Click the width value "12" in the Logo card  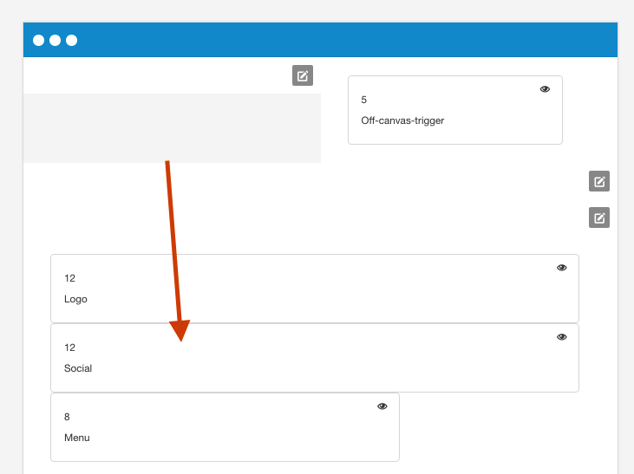[69, 278]
